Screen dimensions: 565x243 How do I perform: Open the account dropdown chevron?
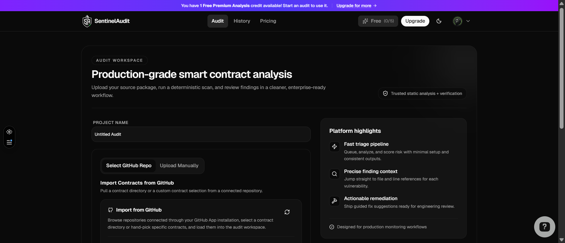pos(468,21)
